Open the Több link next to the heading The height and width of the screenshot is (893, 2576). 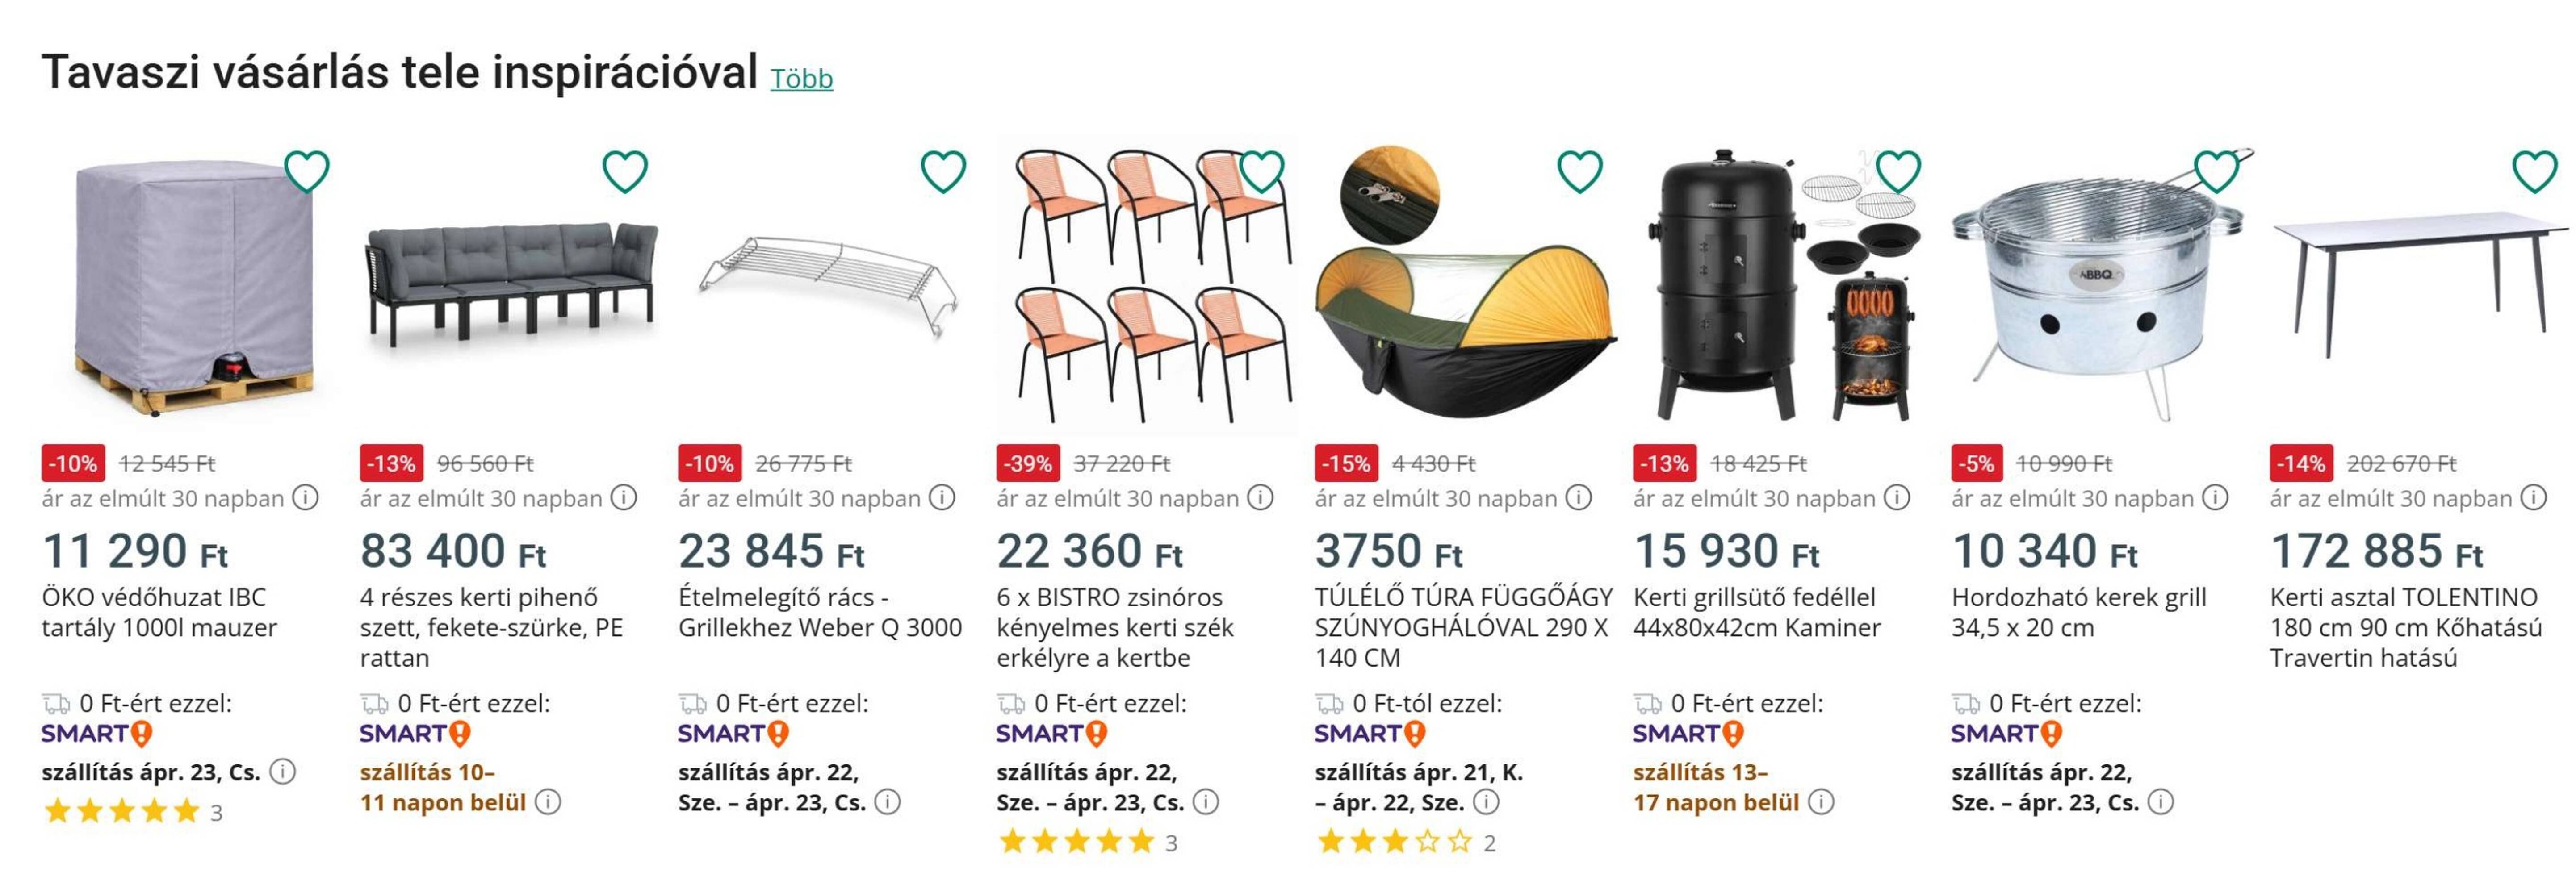pos(801,78)
